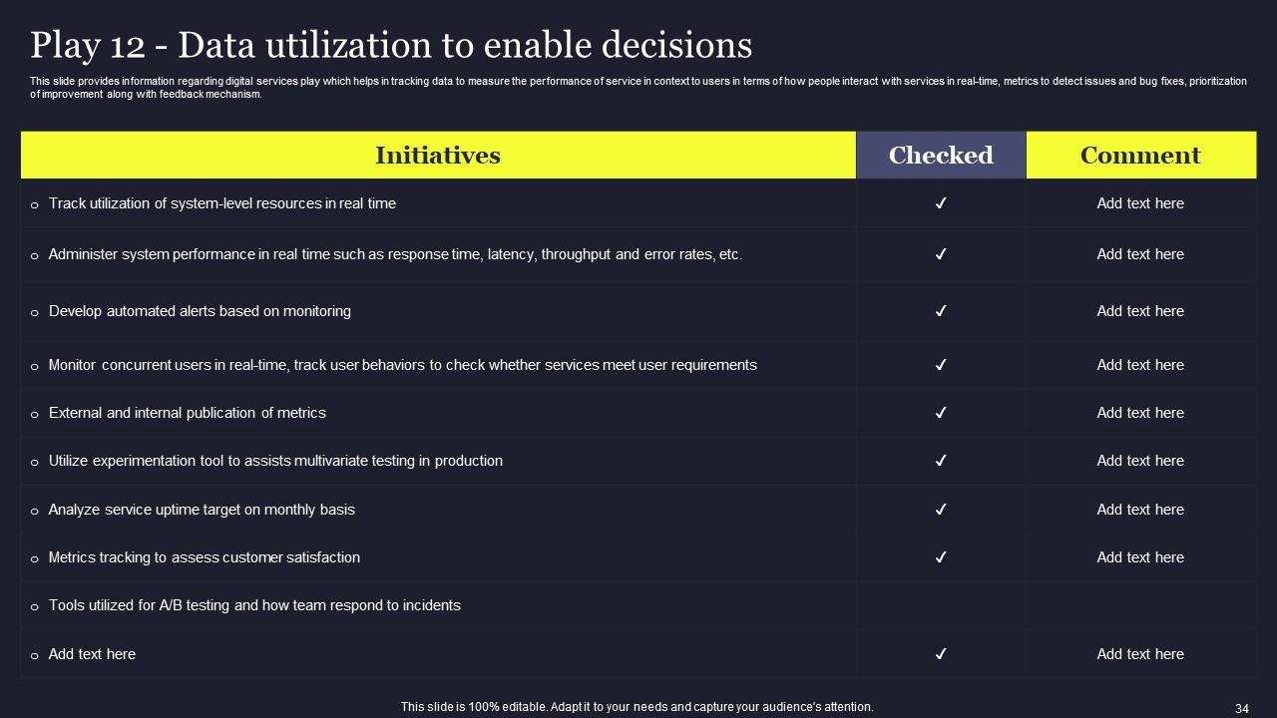Click the slide description paragraph under title
This screenshot has width=1277, height=718.
coord(638,88)
